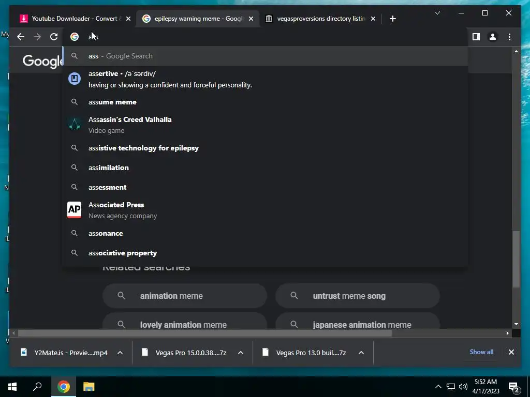Choose 'assume meme' suggestion

266,102
